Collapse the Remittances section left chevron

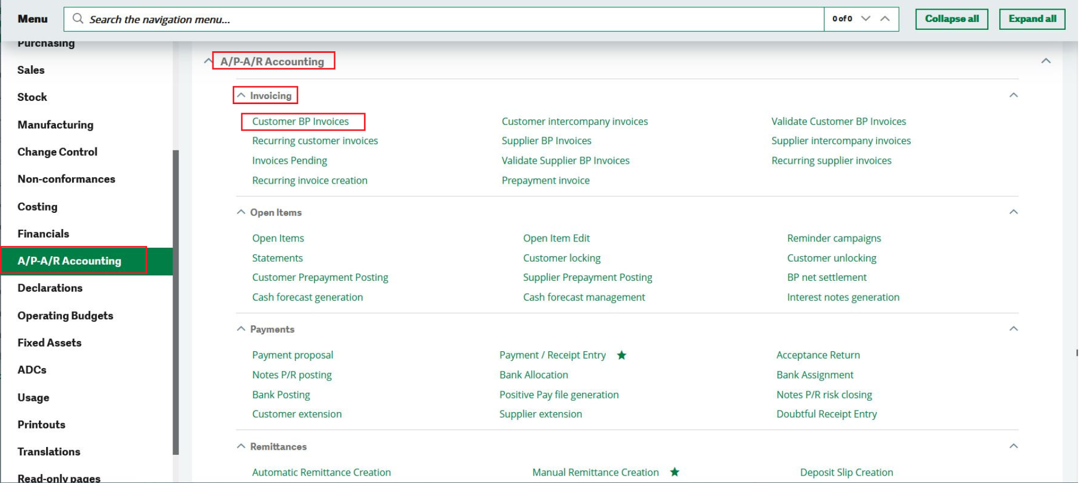click(241, 446)
